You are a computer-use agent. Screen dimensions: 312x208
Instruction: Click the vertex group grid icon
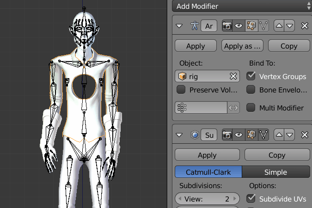click(x=182, y=108)
